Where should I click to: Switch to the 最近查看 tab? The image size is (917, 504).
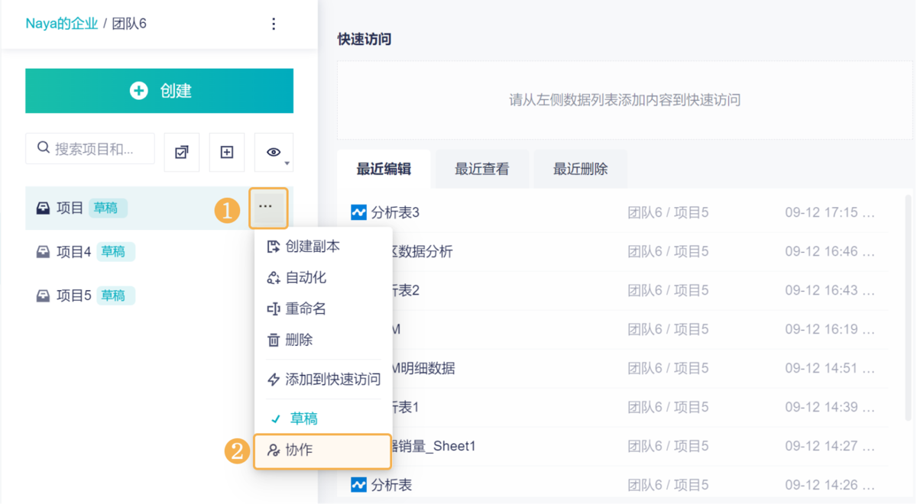click(x=482, y=170)
